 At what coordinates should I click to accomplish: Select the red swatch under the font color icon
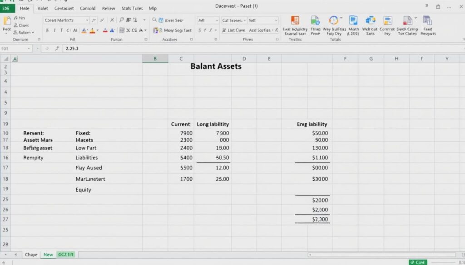click(104, 33)
